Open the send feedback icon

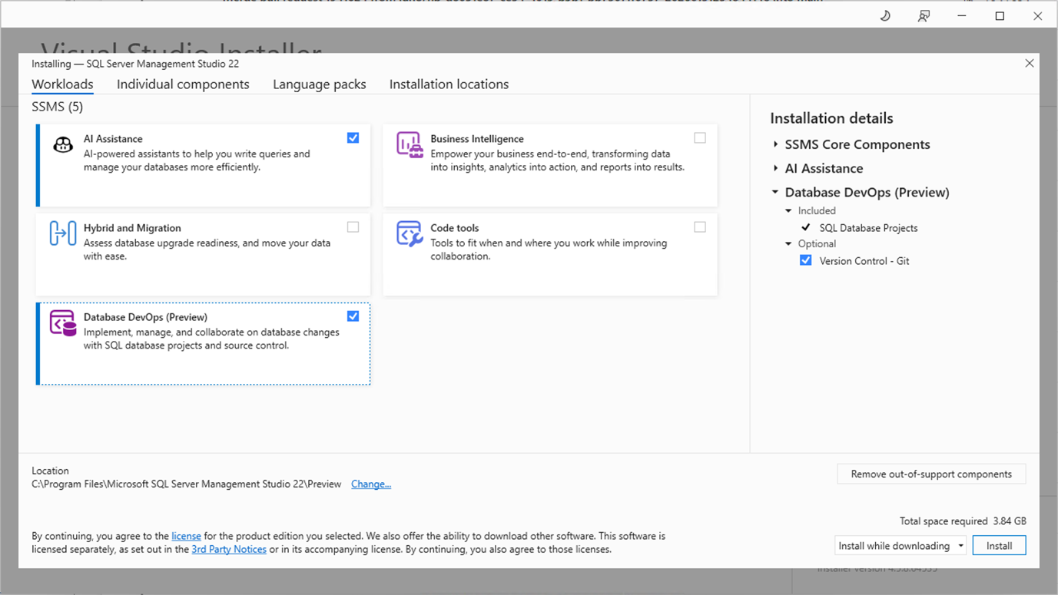pos(924,15)
